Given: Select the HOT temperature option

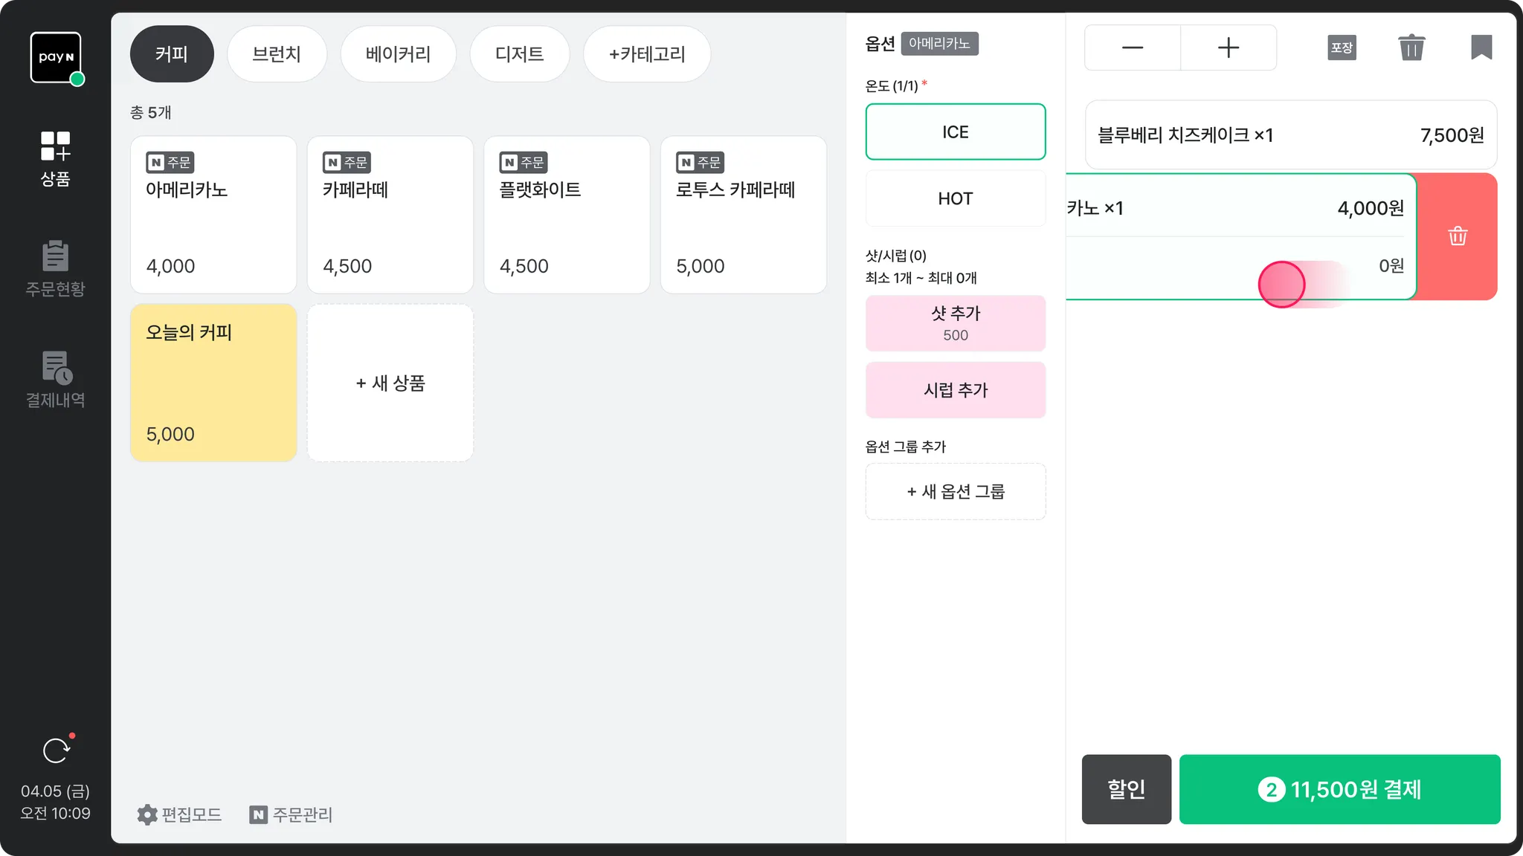Looking at the screenshot, I should pos(955,198).
